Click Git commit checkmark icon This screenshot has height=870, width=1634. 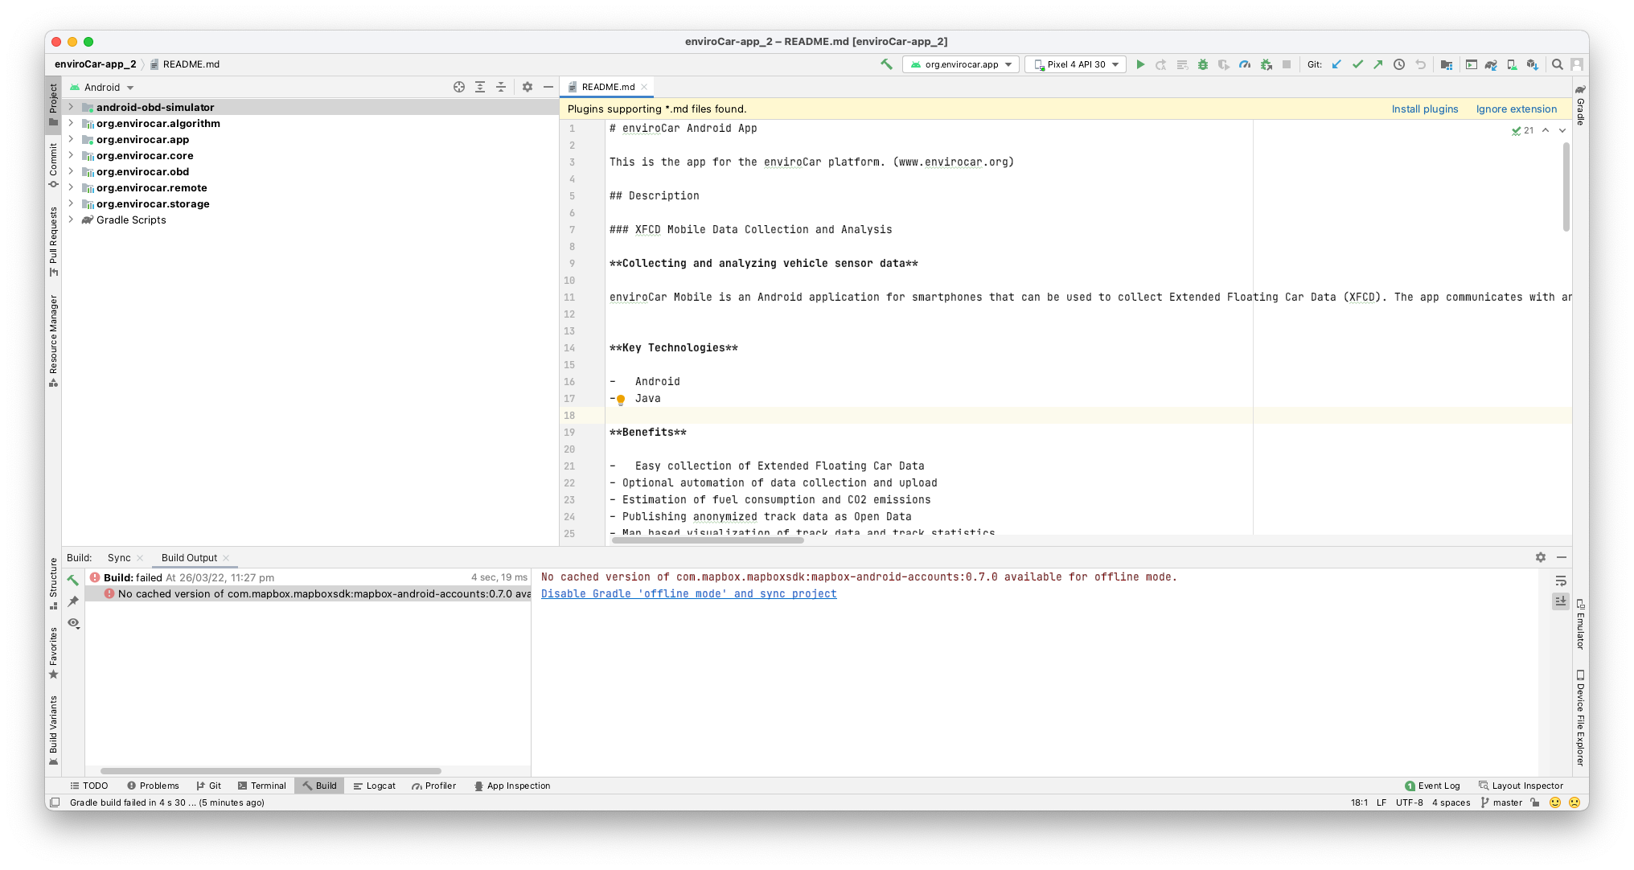[x=1357, y=64]
